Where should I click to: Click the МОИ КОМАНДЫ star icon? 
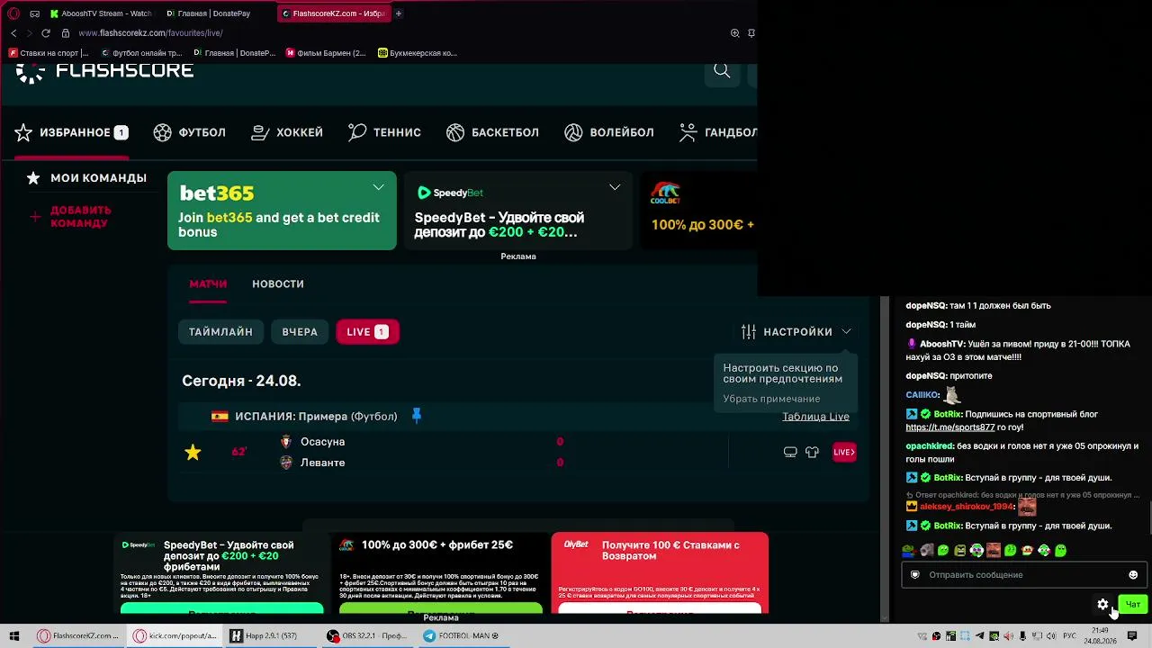(33, 178)
